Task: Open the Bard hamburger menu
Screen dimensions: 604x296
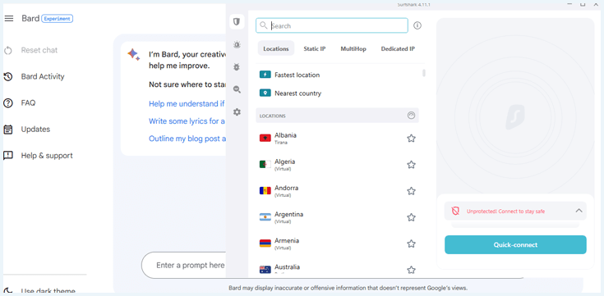Action: click(8, 19)
